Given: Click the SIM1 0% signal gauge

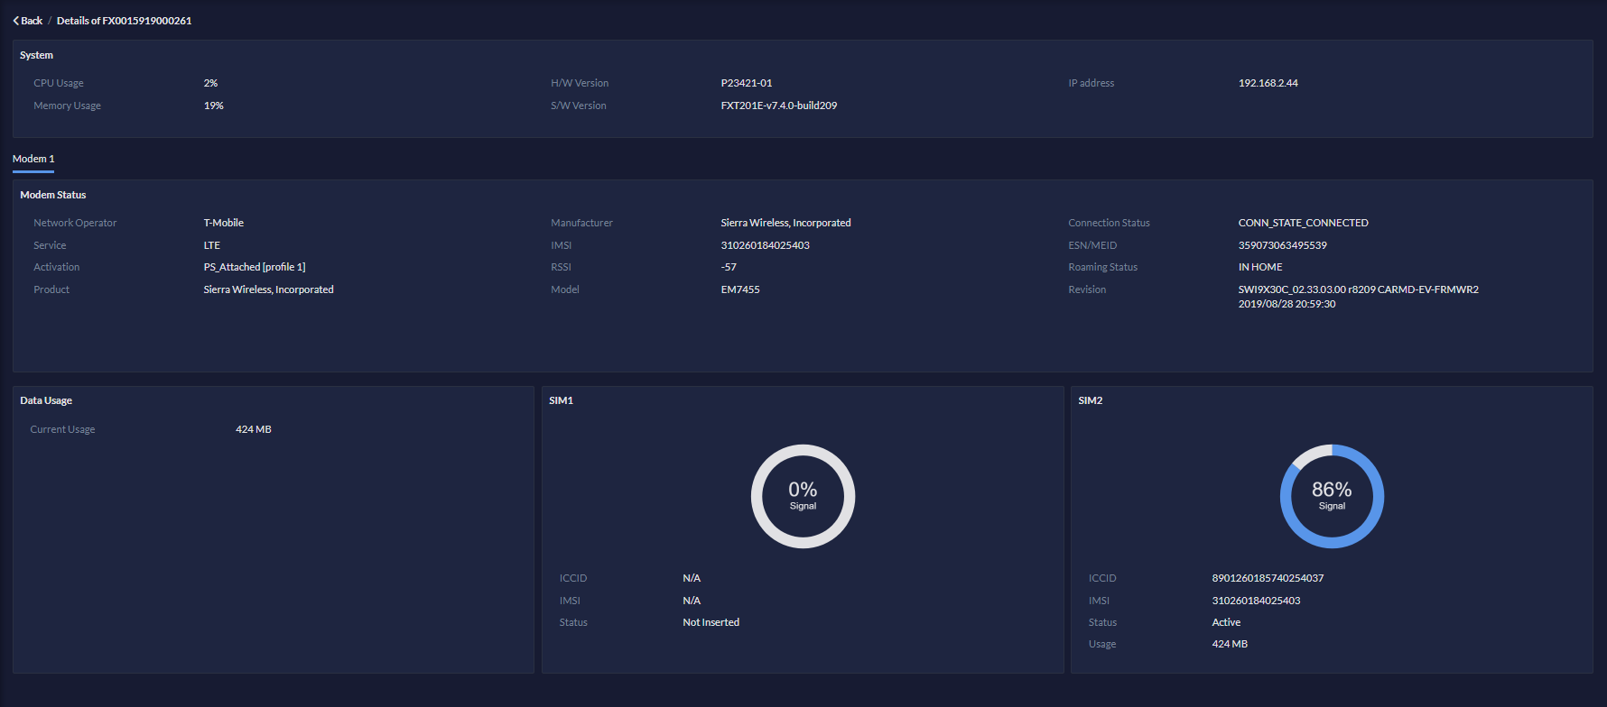Looking at the screenshot, I should coord(803,496).
